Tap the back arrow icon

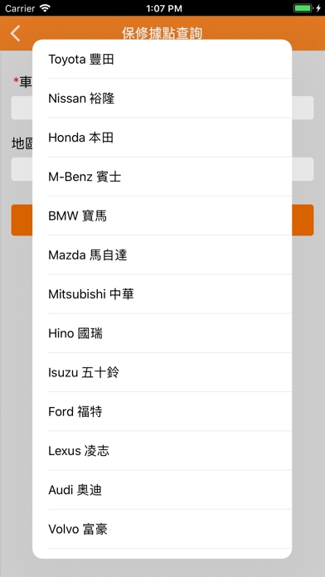[16, 33]
